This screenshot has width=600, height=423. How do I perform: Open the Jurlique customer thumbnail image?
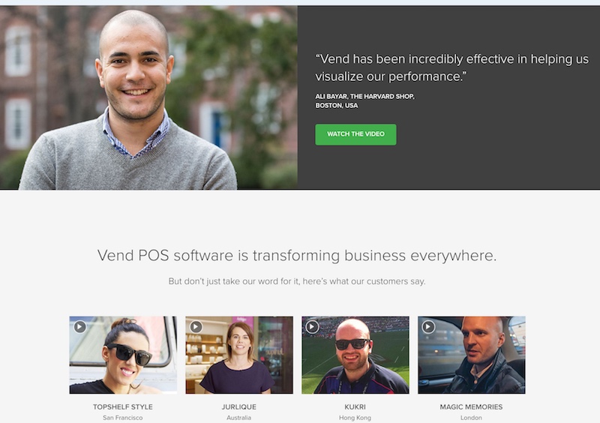coord(239,355)
